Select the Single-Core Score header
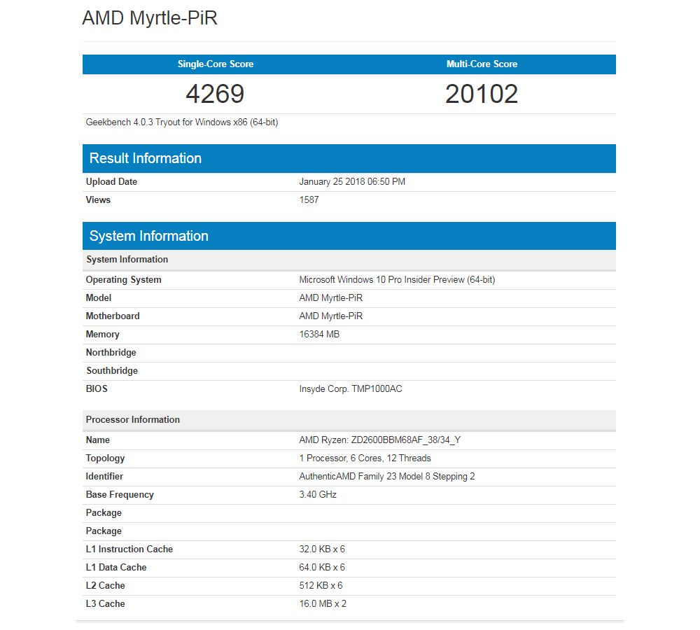The width and height of the screenshot is (700, 630). click(215, 64)
